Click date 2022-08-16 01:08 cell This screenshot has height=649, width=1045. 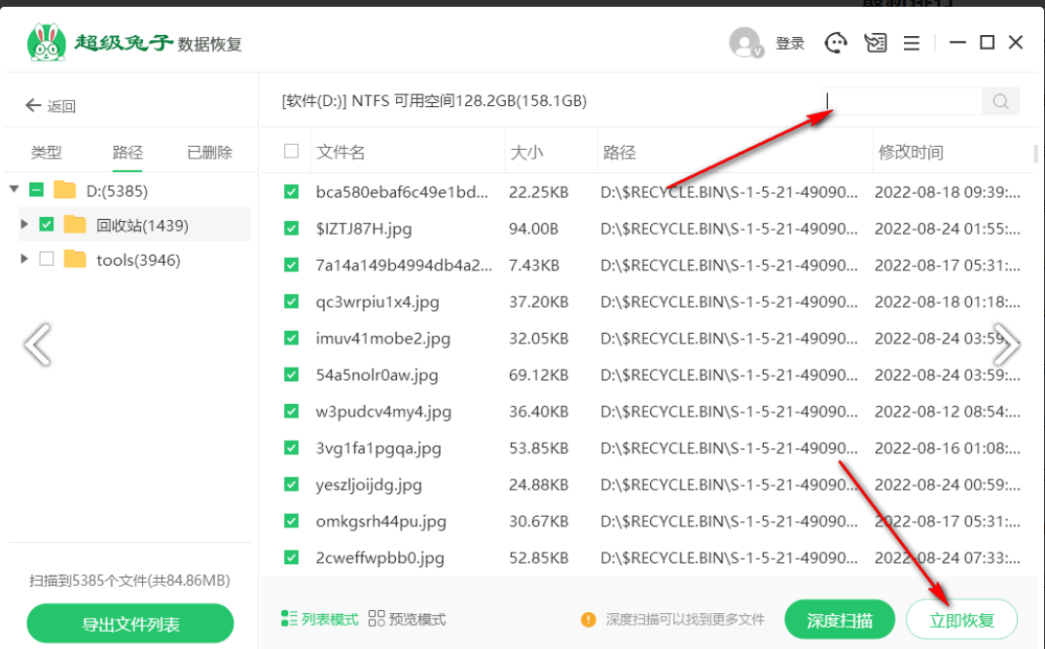point(947,448)
